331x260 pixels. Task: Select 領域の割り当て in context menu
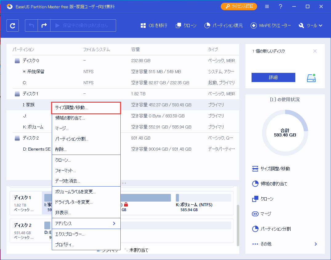pos(86,118)
